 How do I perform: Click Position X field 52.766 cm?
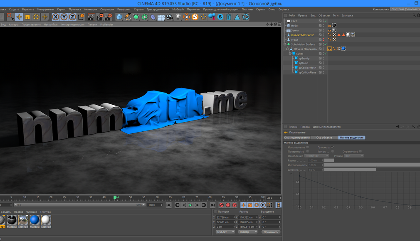(x=225, y=217)
